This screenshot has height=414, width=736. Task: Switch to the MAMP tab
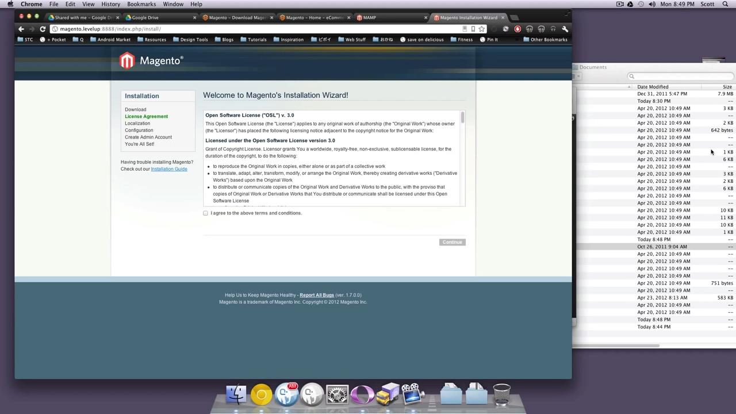coord(391,17)
